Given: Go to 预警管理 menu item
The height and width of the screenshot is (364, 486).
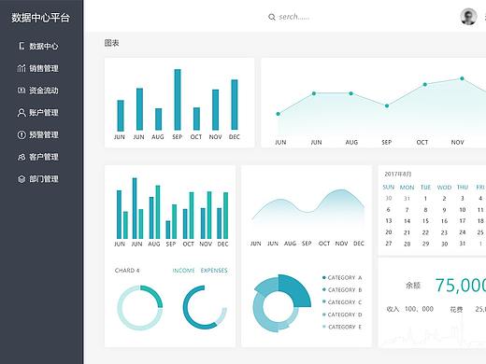Looking at the screenshot, I should [44, 134].
